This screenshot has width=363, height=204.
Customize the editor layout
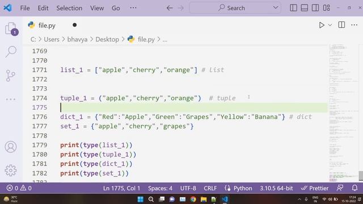[x=327, y=8]
